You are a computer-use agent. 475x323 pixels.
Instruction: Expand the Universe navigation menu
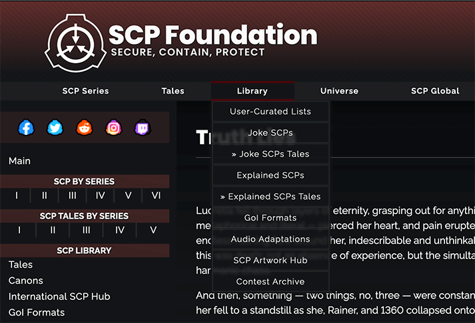tap(339, 91)
